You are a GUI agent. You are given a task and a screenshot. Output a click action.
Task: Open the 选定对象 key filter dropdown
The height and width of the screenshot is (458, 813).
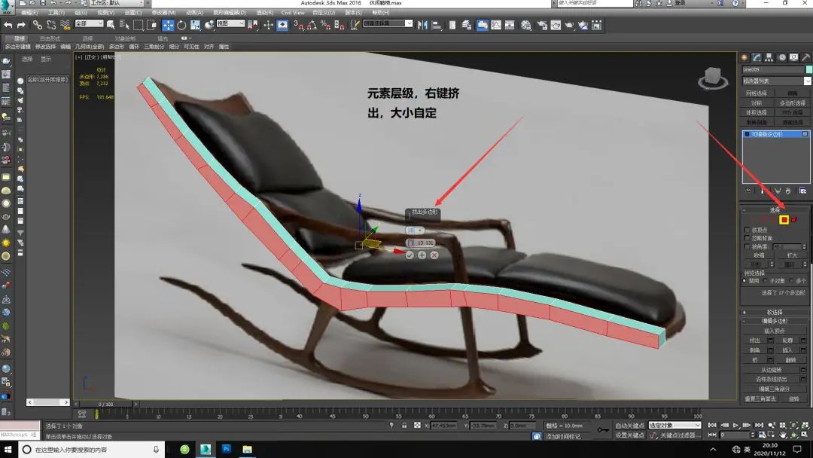click(674, 426)
